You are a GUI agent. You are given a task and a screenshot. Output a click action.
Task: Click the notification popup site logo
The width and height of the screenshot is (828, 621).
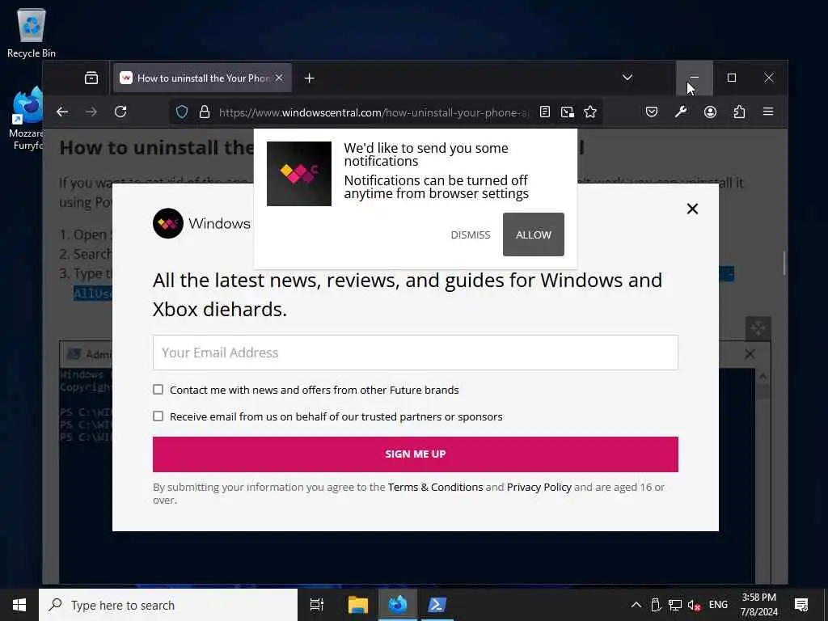[299, 174]
